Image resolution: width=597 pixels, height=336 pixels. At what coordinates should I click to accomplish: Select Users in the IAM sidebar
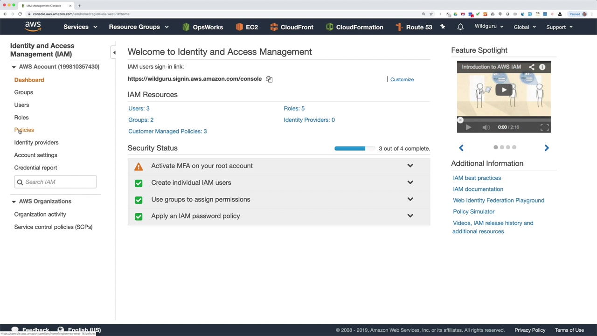click(x=21, y=105)
